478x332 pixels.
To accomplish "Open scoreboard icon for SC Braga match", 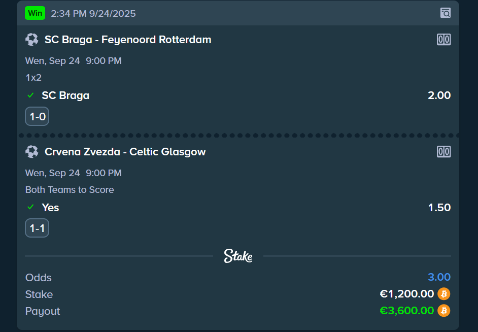I will (x=443, y=40).
